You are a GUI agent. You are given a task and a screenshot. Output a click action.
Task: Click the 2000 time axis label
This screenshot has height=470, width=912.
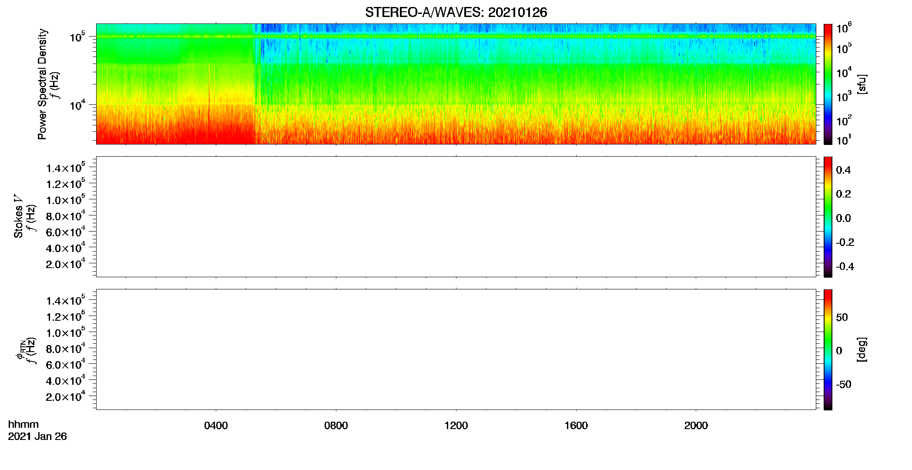click(x=696, y=426)
